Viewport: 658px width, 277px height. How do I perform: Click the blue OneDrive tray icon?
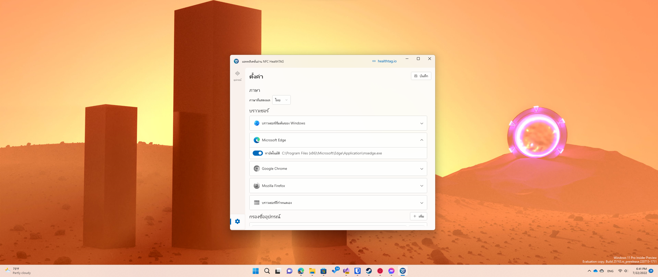[595, 271]
